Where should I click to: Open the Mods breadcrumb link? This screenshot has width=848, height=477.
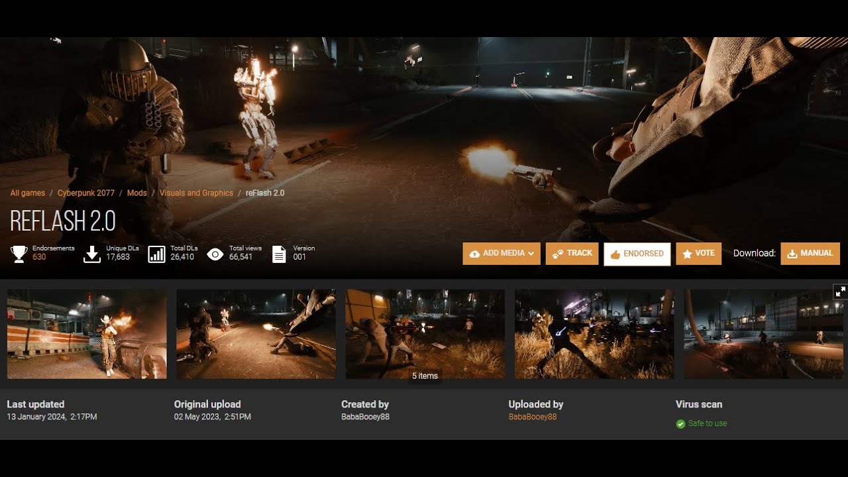137,193
